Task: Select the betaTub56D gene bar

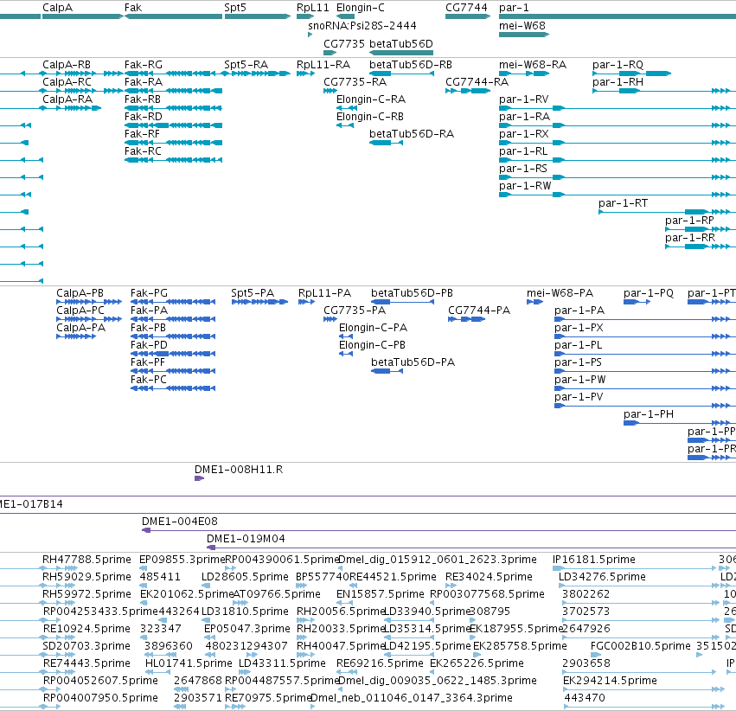Action: tap(401, 53)
